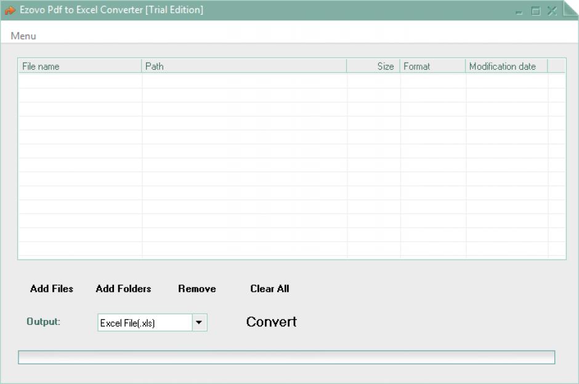Click the Add Files button
The height and width of the screenshot is (384, 579).
[52, 289]
